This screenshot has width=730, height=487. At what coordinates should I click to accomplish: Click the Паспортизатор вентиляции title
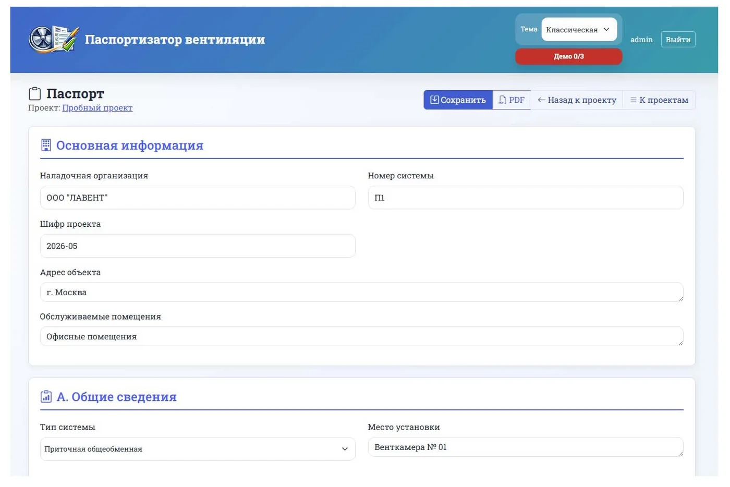(175, 40)
